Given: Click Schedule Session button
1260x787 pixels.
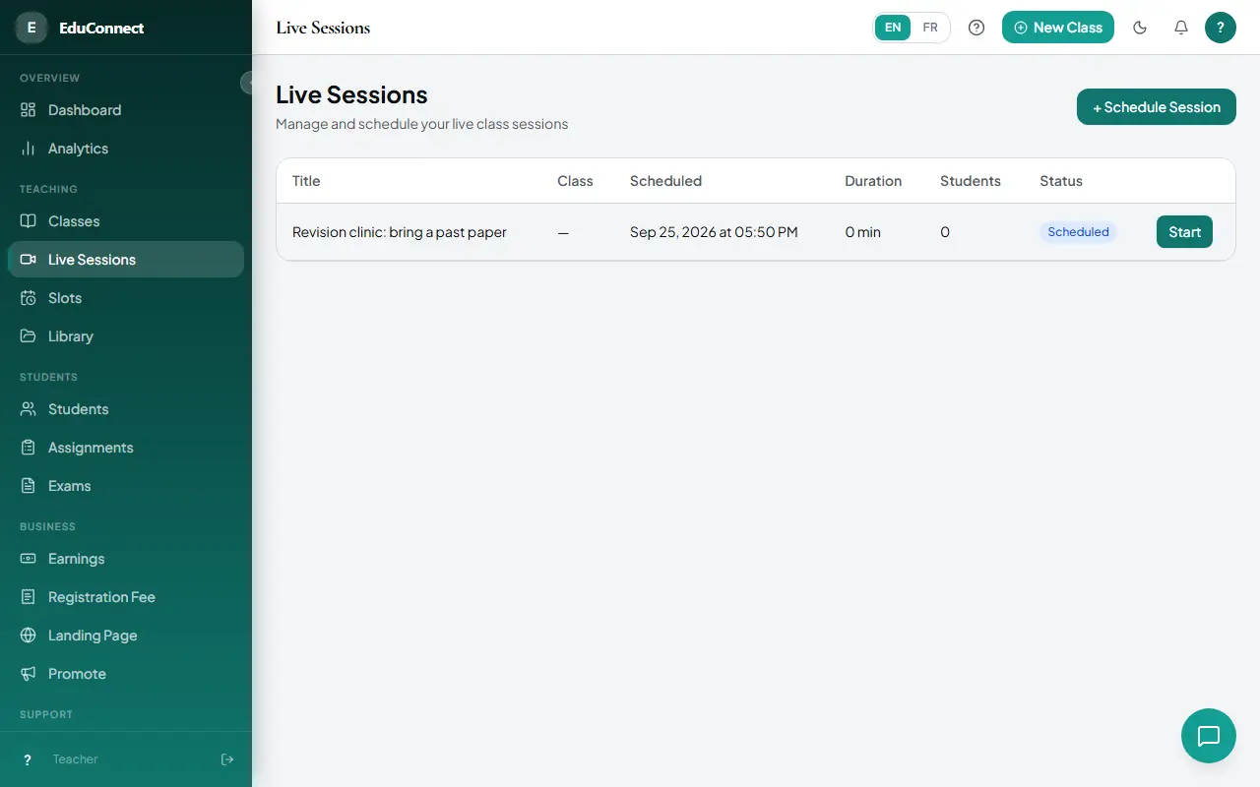Looking at the screenshot, I should (1157, 107).
